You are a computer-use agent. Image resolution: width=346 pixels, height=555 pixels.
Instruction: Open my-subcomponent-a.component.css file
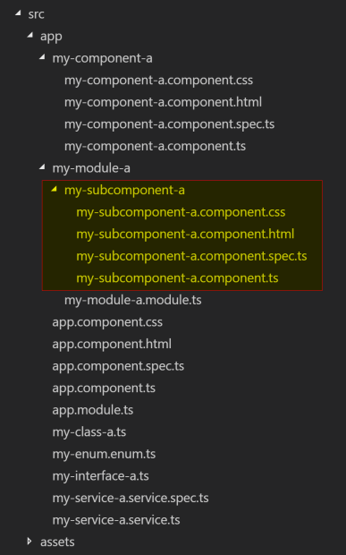point(181,212)
